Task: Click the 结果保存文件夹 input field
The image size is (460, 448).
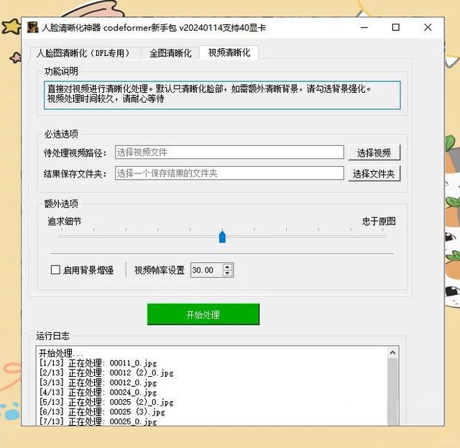Action: pyautogui.click(x=229, y=173)
